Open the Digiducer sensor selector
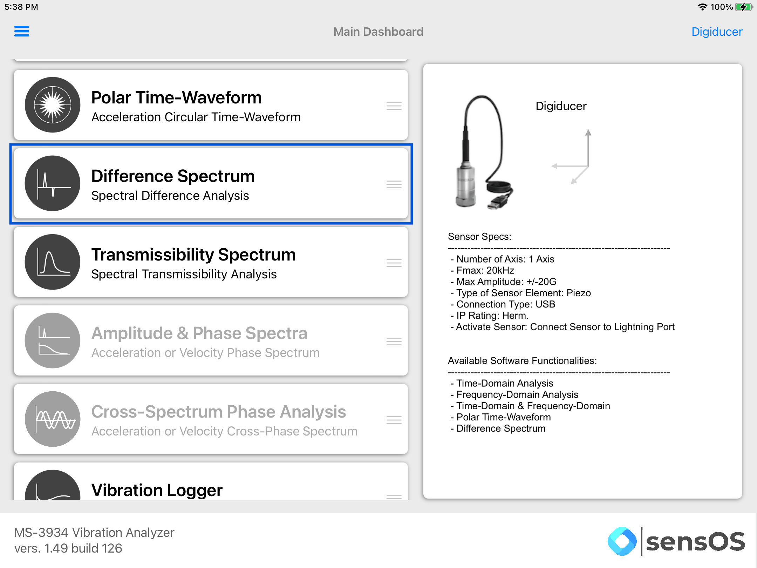The width and height of the screenshot is (757, 568). (x=717, y=32)
